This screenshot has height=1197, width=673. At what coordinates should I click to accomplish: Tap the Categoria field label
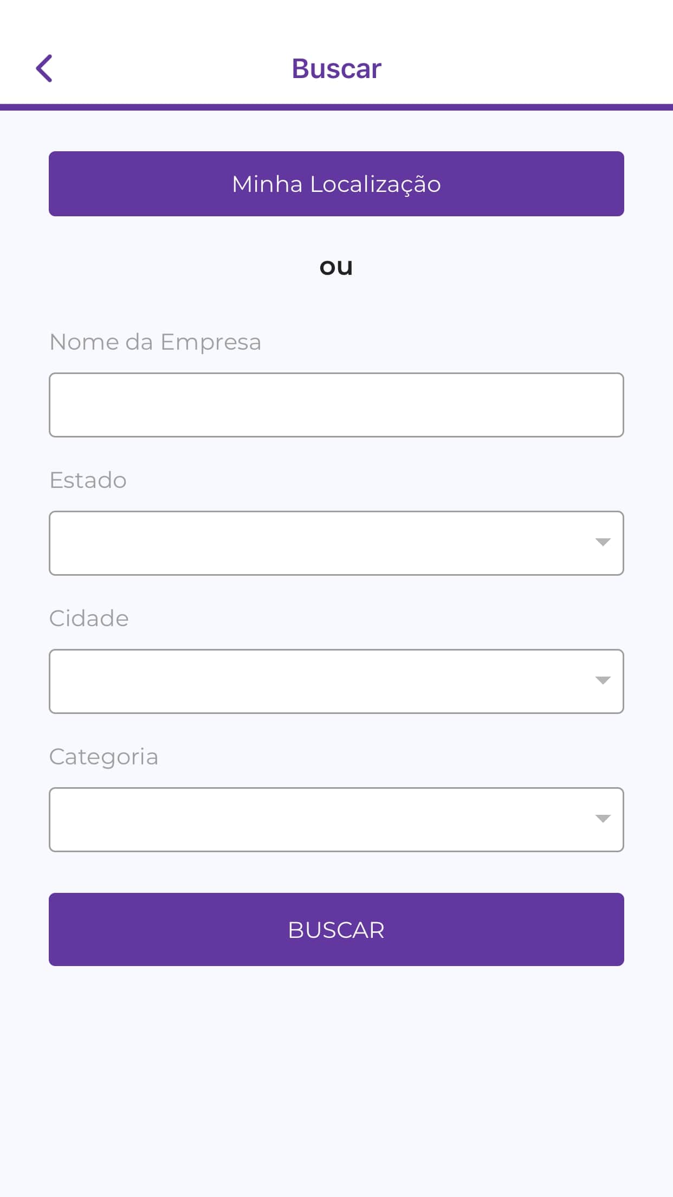click(x=103, y=757)
